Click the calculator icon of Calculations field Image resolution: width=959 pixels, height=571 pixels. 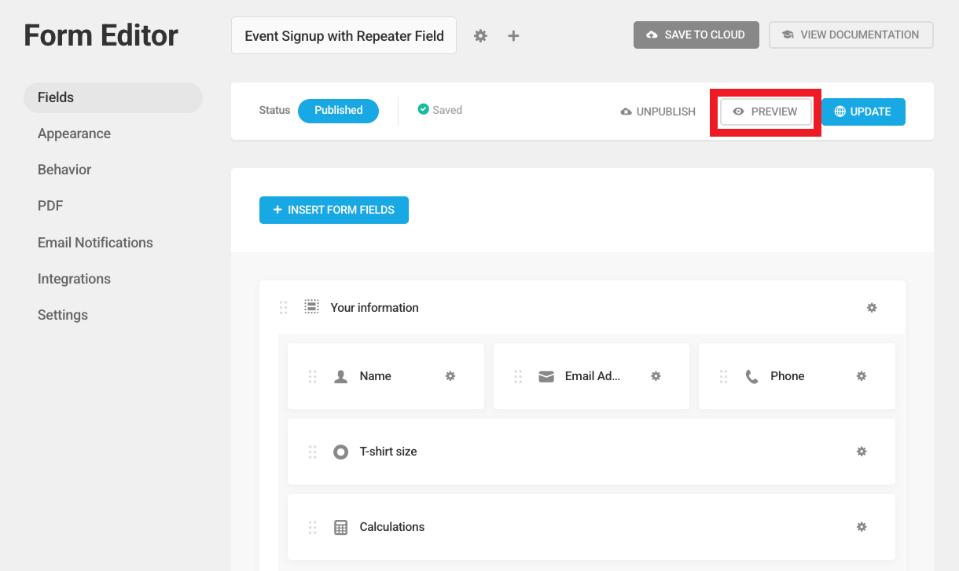point(340,527)
